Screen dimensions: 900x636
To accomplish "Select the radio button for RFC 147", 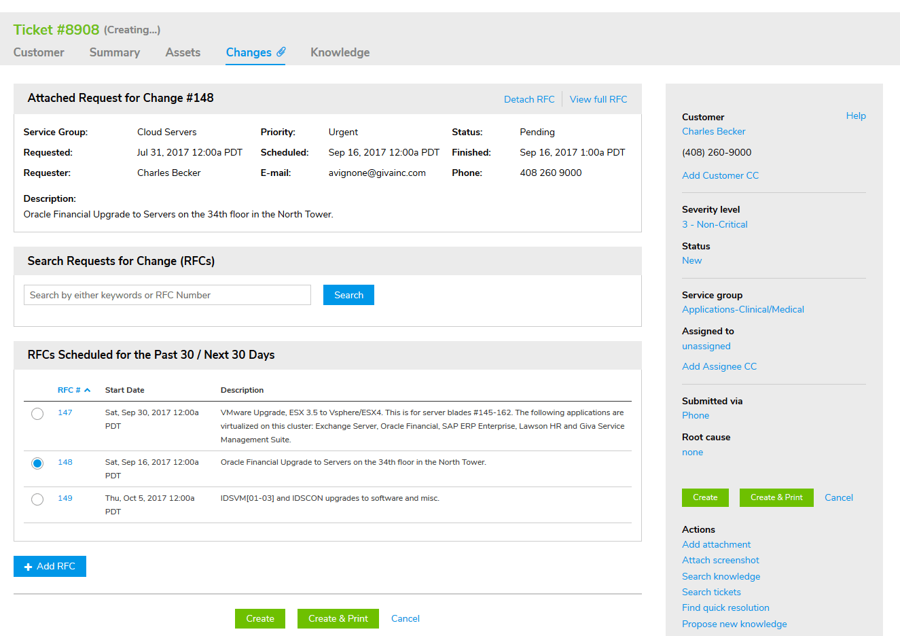I will pos(37,414).
